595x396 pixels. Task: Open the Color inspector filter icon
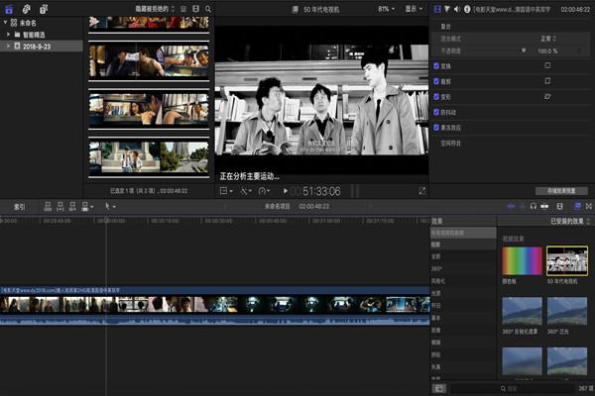[447, 9]
